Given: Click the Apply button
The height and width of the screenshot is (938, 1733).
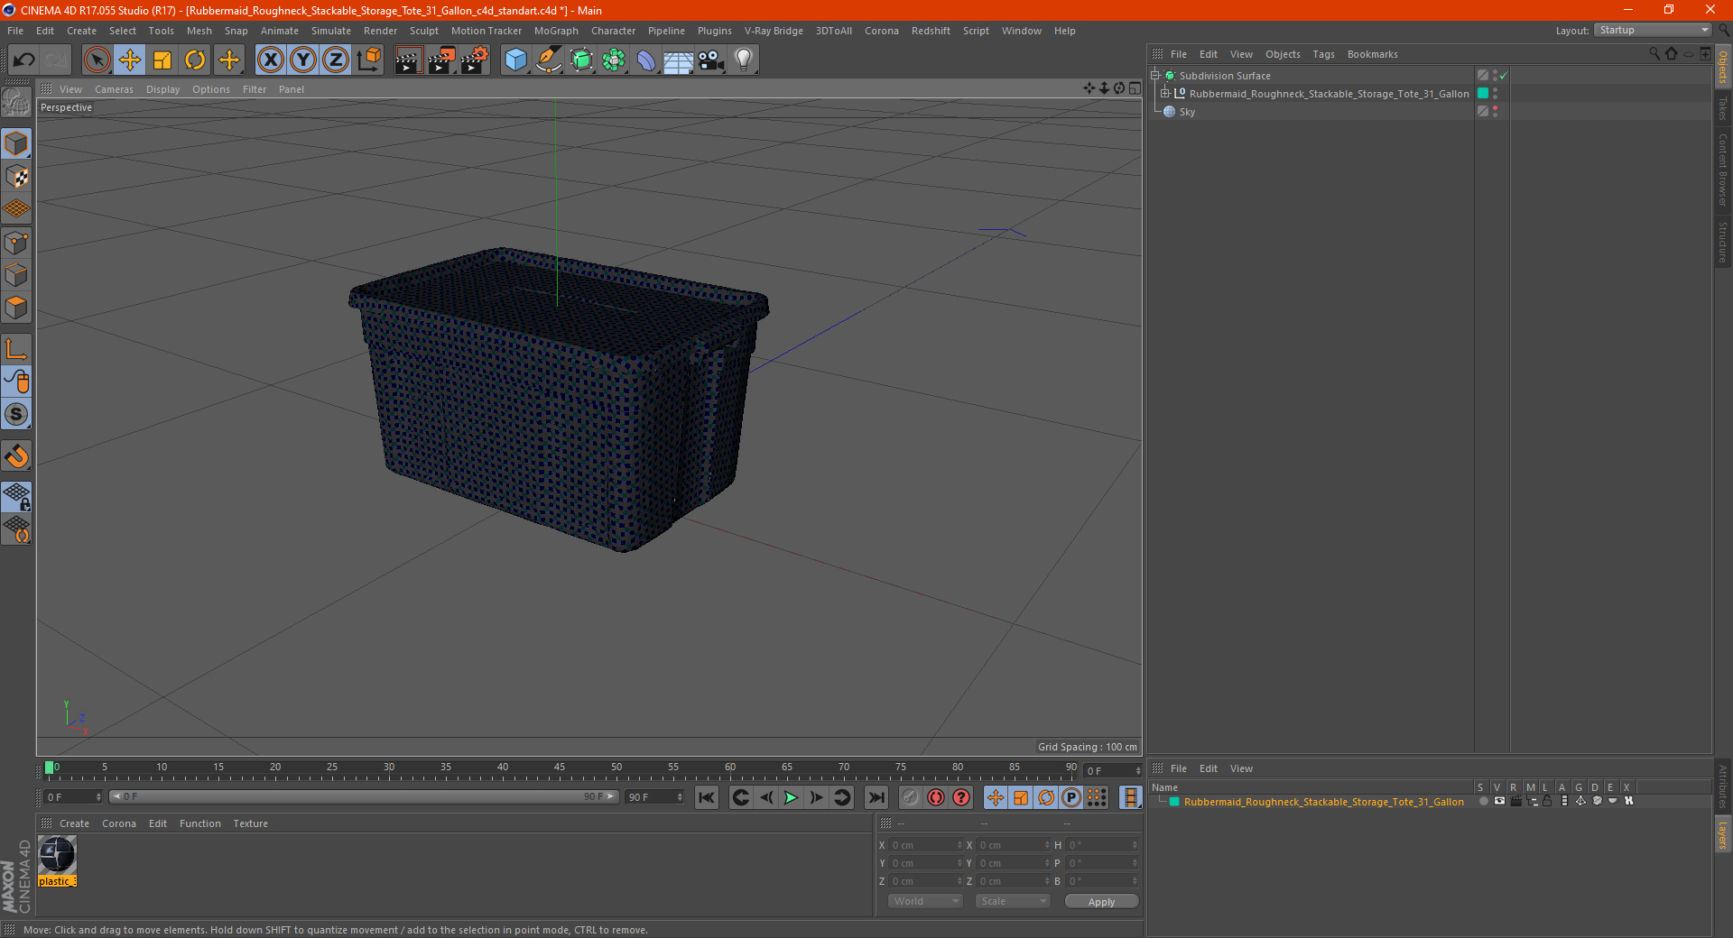Looking at the screenshot, I should 1101,902.
